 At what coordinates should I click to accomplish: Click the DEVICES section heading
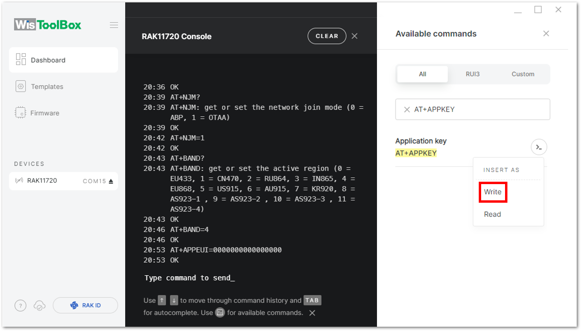click(29, 164)
